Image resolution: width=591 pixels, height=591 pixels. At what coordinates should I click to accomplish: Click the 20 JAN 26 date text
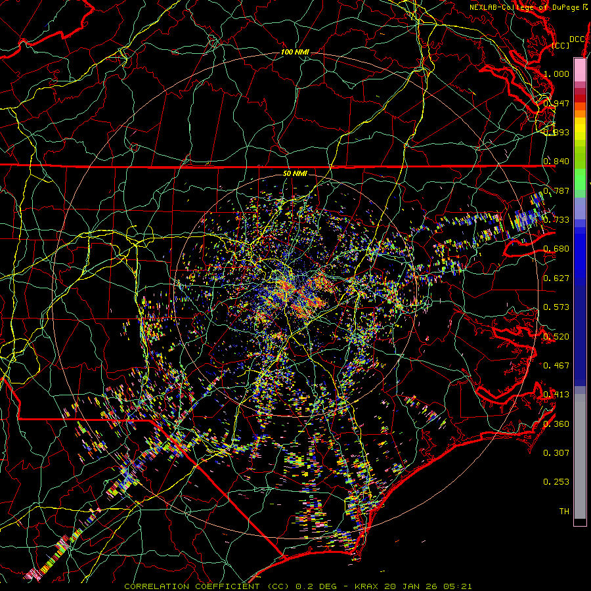coord(412,586)
